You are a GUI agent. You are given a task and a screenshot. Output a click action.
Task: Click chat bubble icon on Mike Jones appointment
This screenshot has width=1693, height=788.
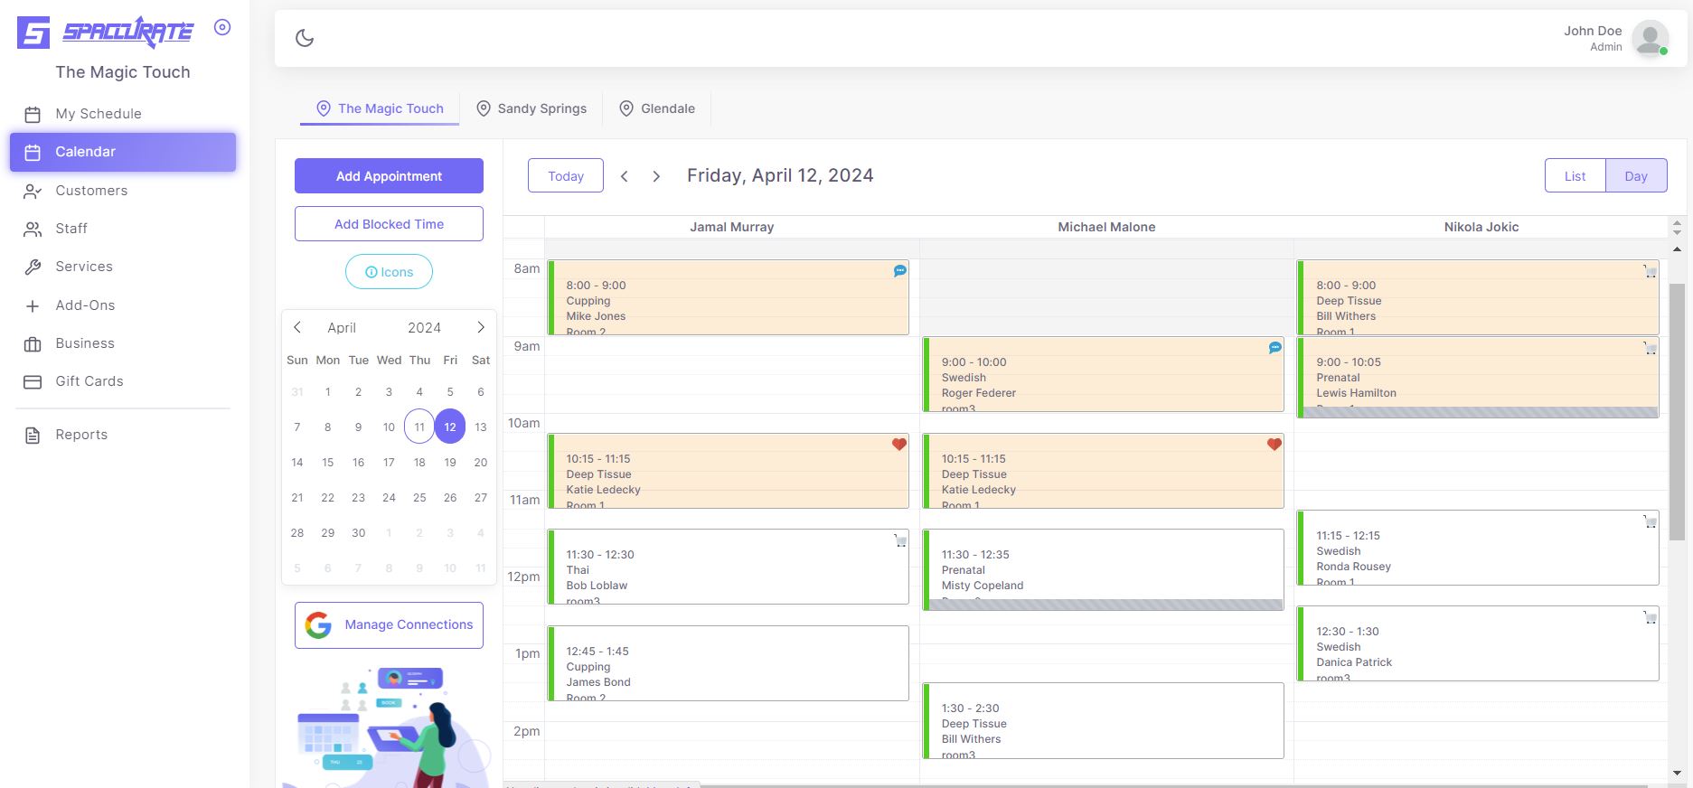[899, 271]
